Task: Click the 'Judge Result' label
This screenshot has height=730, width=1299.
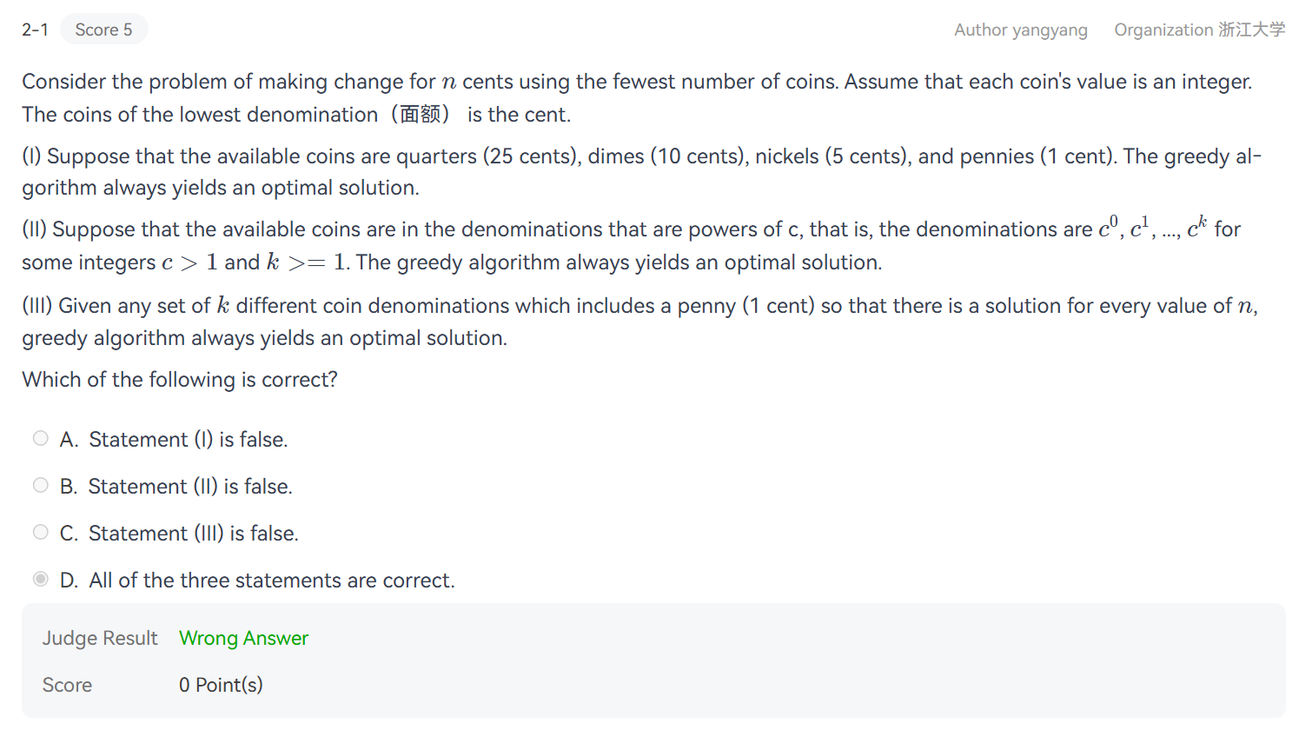Action: pyautogui.click(x=100, y=638)
